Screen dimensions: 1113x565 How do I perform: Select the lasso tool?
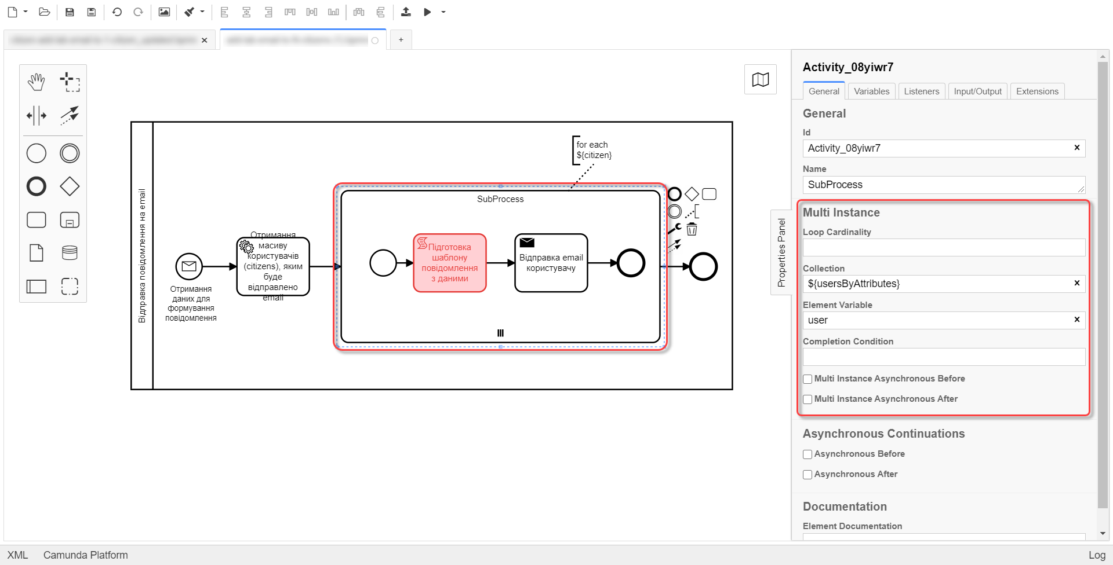click(70, 82)
